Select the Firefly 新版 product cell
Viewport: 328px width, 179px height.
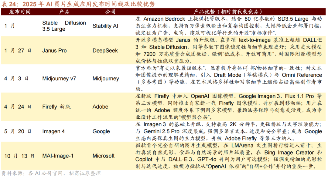[56, 106]
